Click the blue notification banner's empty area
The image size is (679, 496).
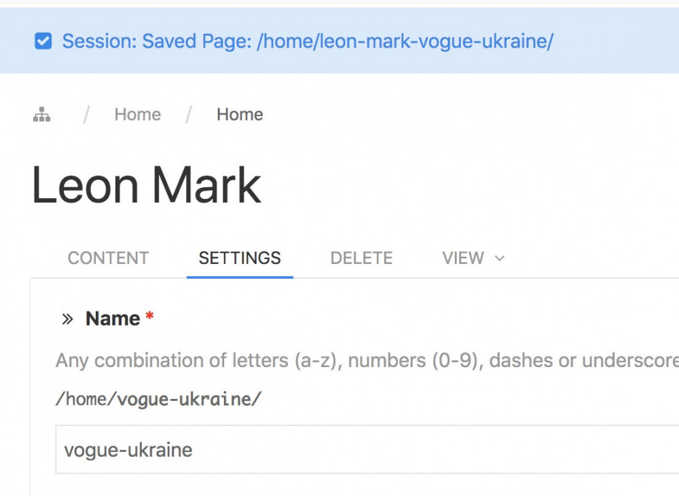[x=618, y=42]
